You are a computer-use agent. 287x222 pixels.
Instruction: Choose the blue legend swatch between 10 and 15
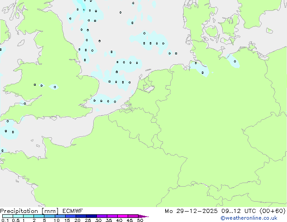[60, 216]
